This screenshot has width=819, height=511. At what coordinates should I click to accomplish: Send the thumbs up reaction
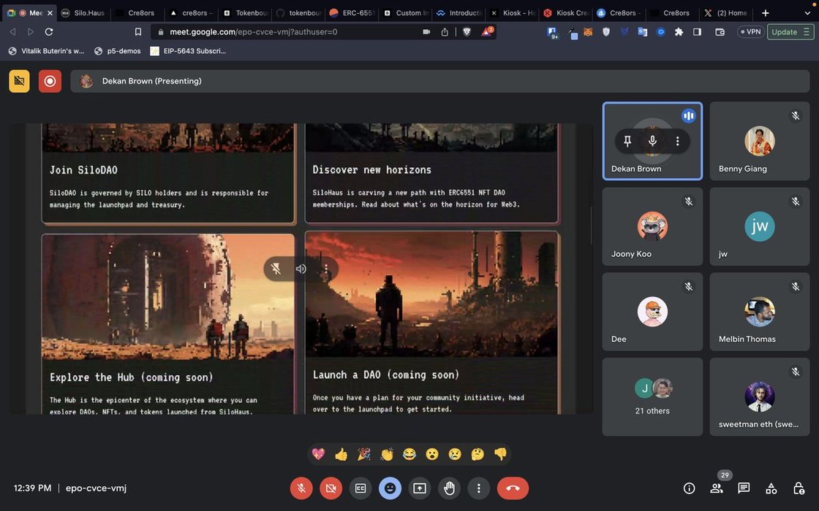[x=341, y=454]
